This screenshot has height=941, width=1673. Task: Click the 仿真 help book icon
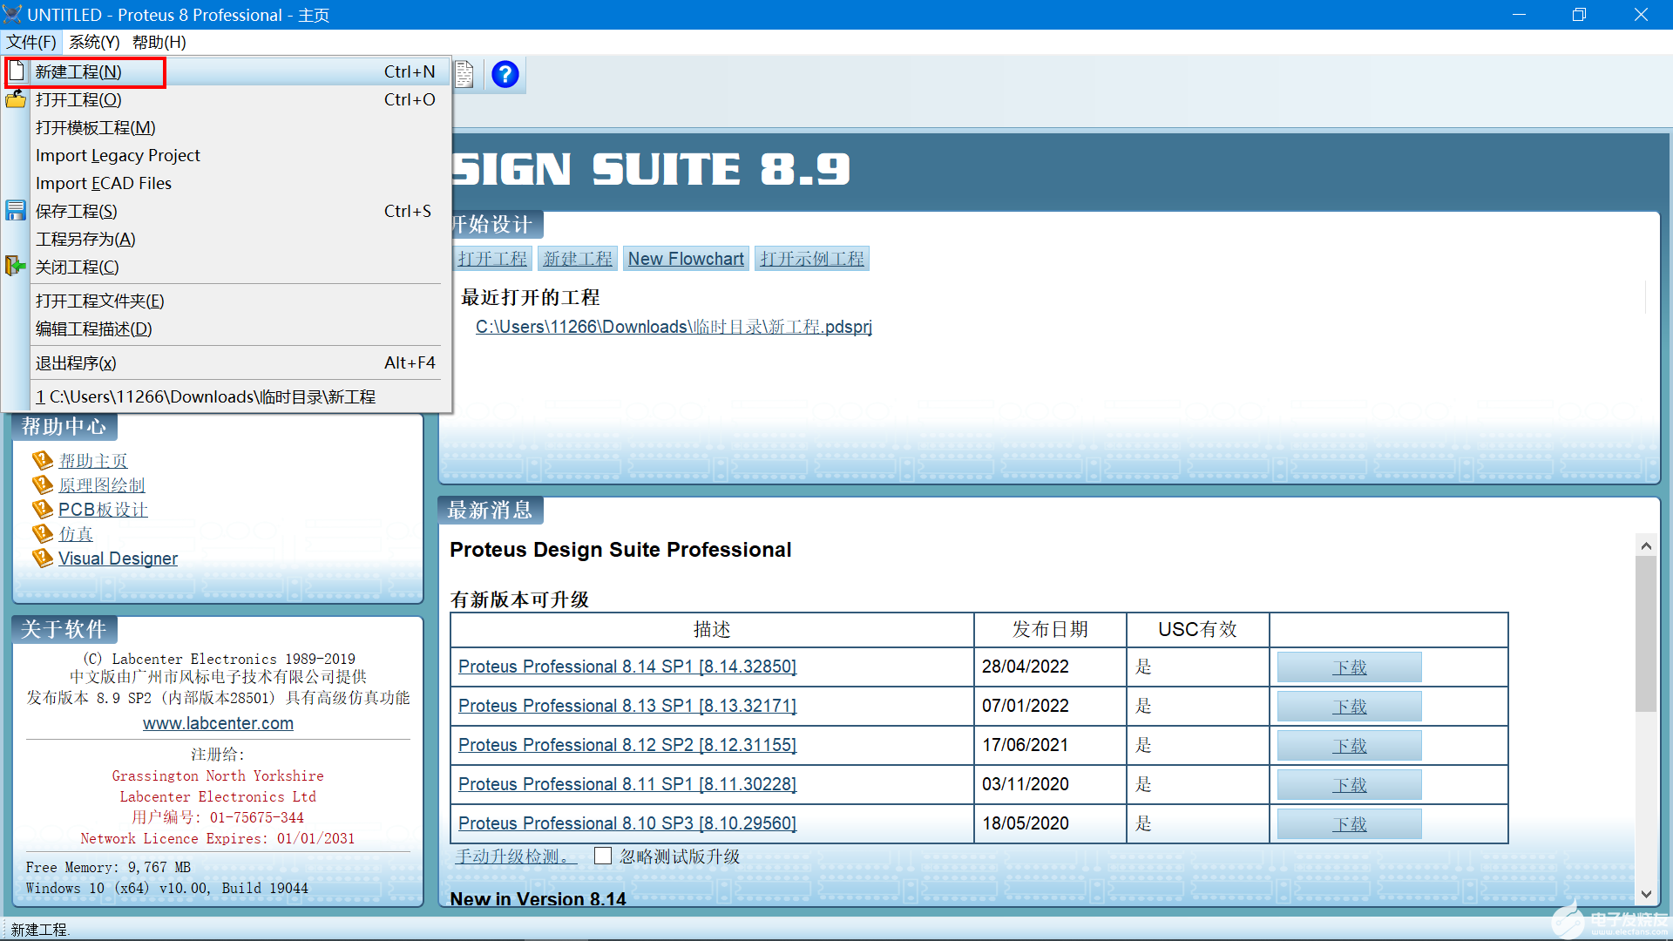click(43, 533)
